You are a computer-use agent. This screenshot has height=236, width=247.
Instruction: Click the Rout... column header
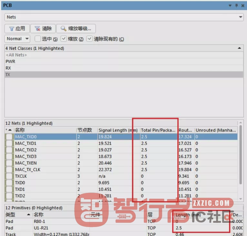pyautogui.click(x=186, y=130)
